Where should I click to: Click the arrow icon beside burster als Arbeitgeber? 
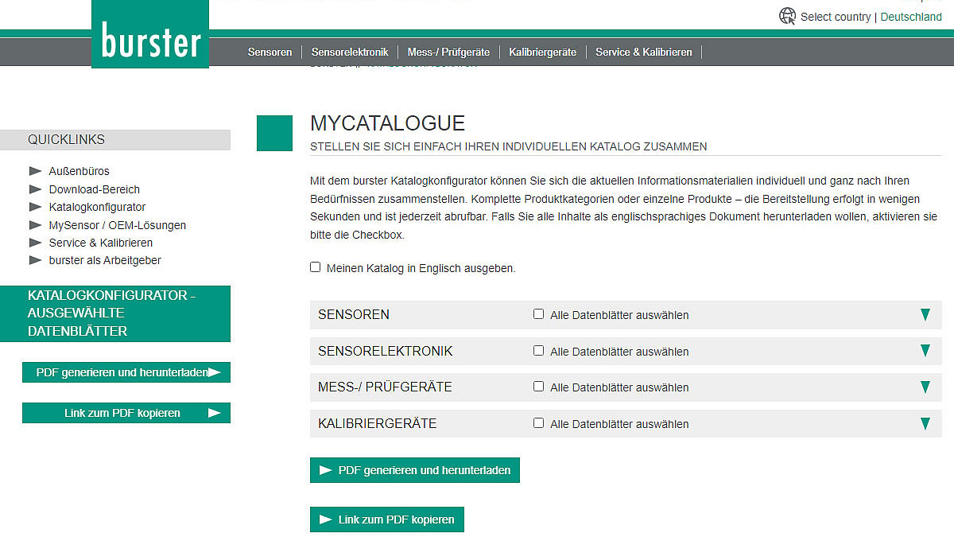pyautogui.click(x=35, y=260)
